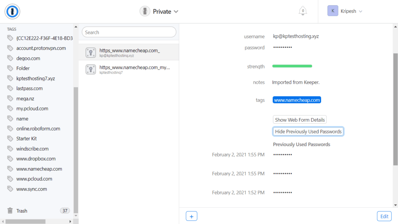This screenshot has height=224, width=398.
Task: Toggle Hide Previously Used Passwords
Action: [308, 131]
